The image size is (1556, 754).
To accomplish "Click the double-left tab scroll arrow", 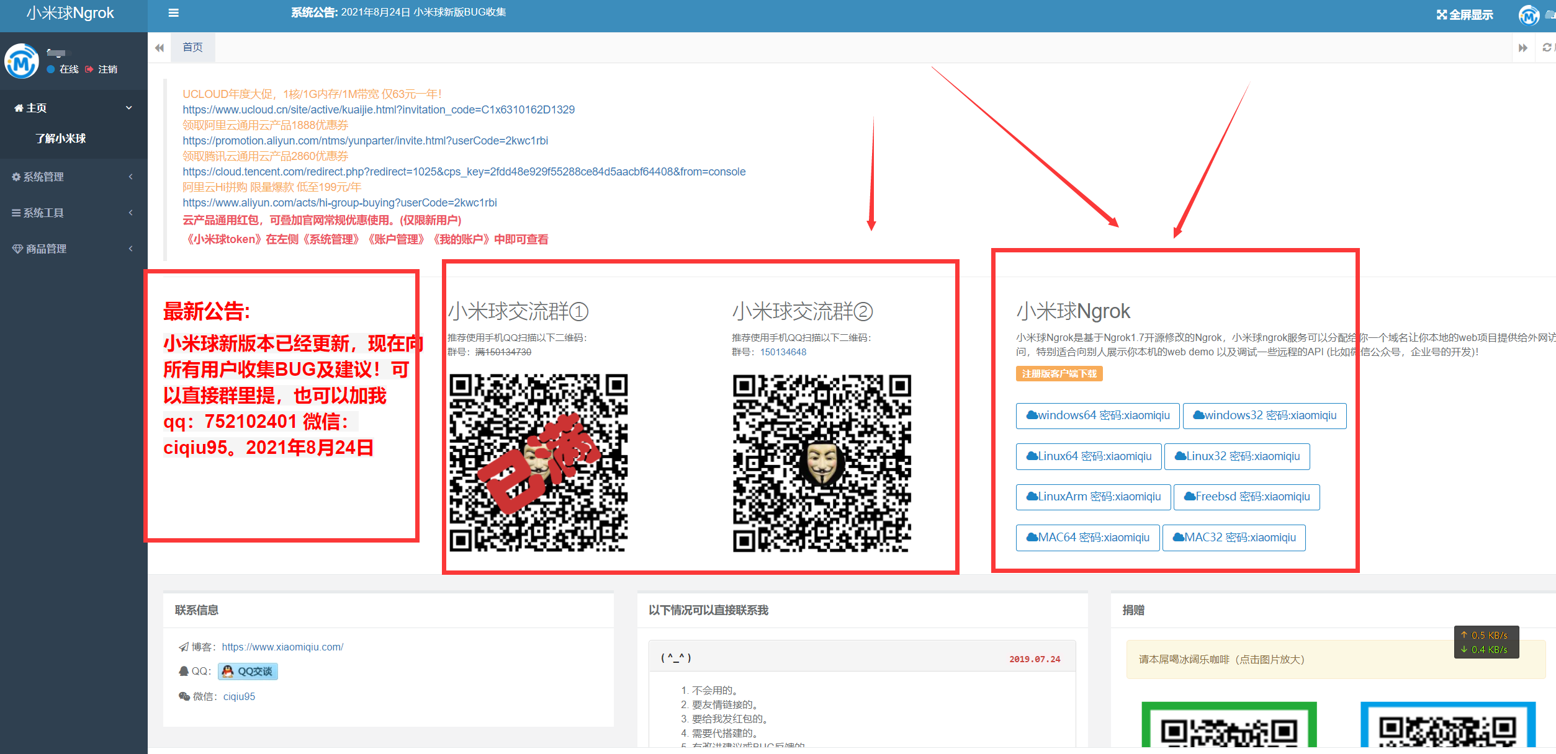I will (160, 48).
